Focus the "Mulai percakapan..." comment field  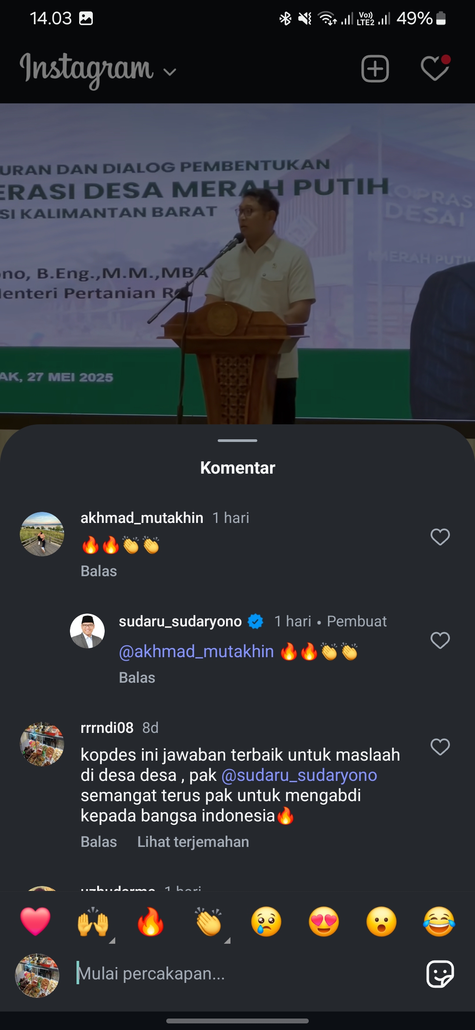(244, 974)
